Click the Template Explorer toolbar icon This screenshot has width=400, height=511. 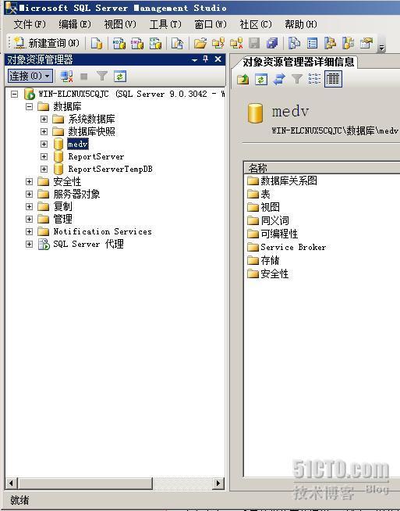coord(348,43)
